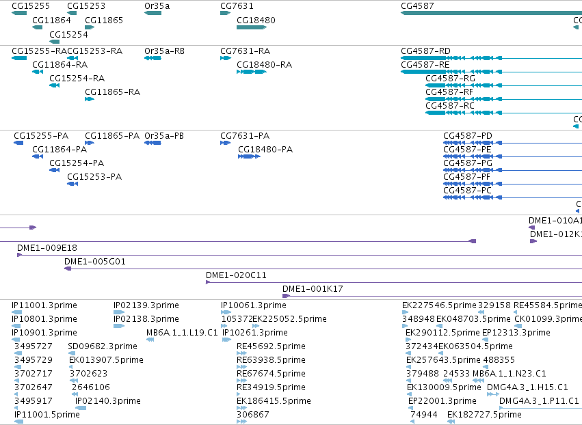This screenshot has height=425, width=582.
Task: Click protein CG4587-PC
Action: pyautogui.click(x=513, y=197)
